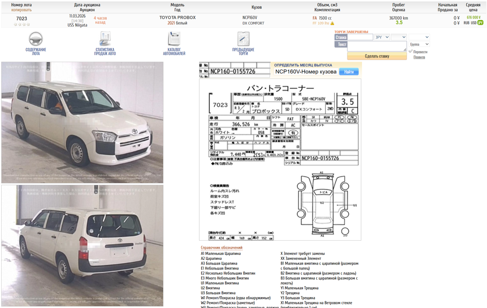487x308 pixels.
Task: Open the ПРЕДЫДУЩИЕ ТОРГИ label
Action: [x=243, y=51]
